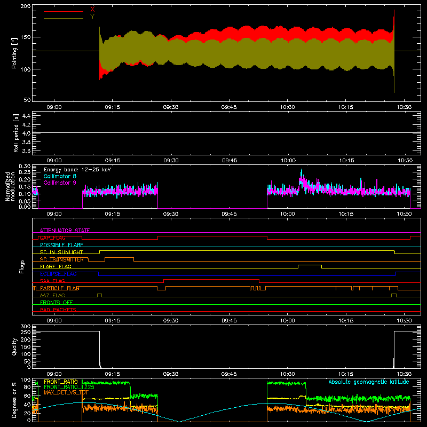This screenshot has height=427, width=427.
Task: Click the AAZ_FLAG label
Action: point(52,296)
